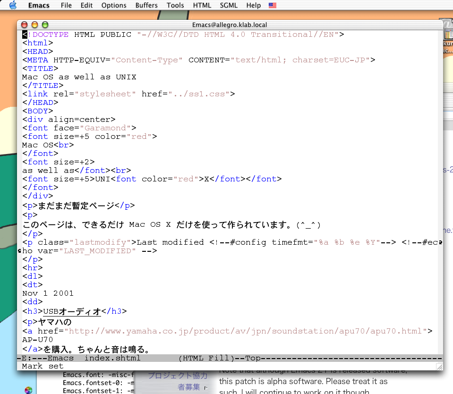Click the index.shtml mode line
Image resolution: width=453 pixels, height=394 pixels.
click(x=112, y=358)
